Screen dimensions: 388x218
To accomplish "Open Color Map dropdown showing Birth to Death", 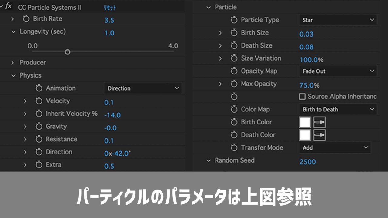I will (338, 109).
